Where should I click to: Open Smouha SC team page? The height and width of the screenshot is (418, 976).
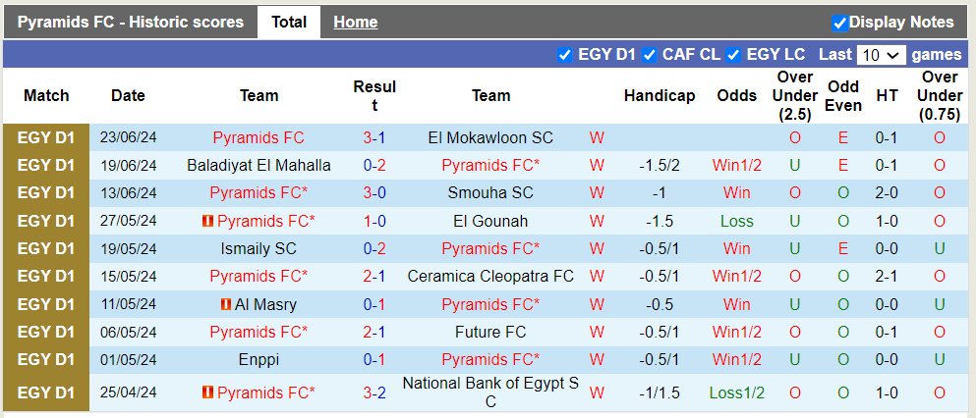(x=490, y=193)
